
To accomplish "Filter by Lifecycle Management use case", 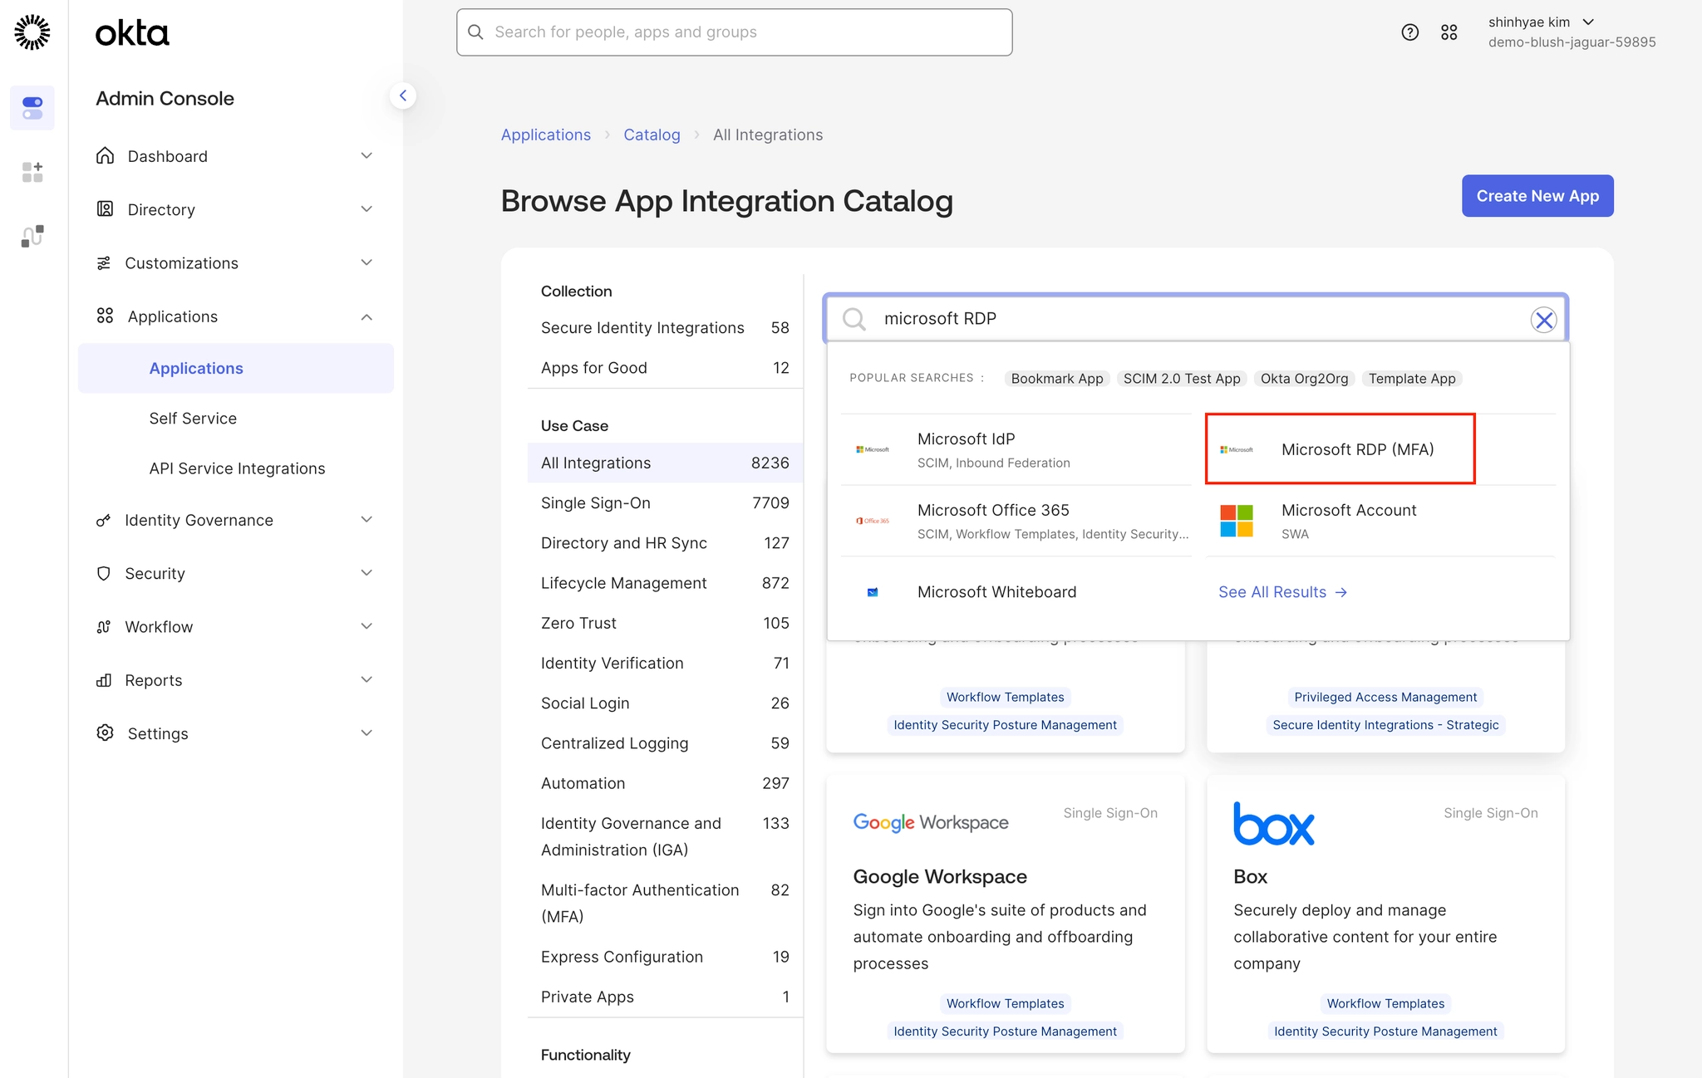I will tap(665, 583).
